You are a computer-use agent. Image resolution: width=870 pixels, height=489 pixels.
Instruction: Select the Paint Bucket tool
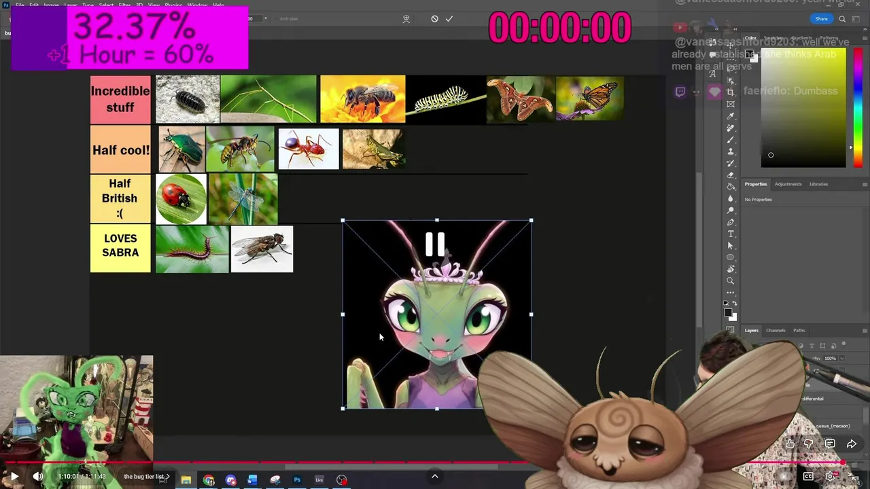coord(731,187)
